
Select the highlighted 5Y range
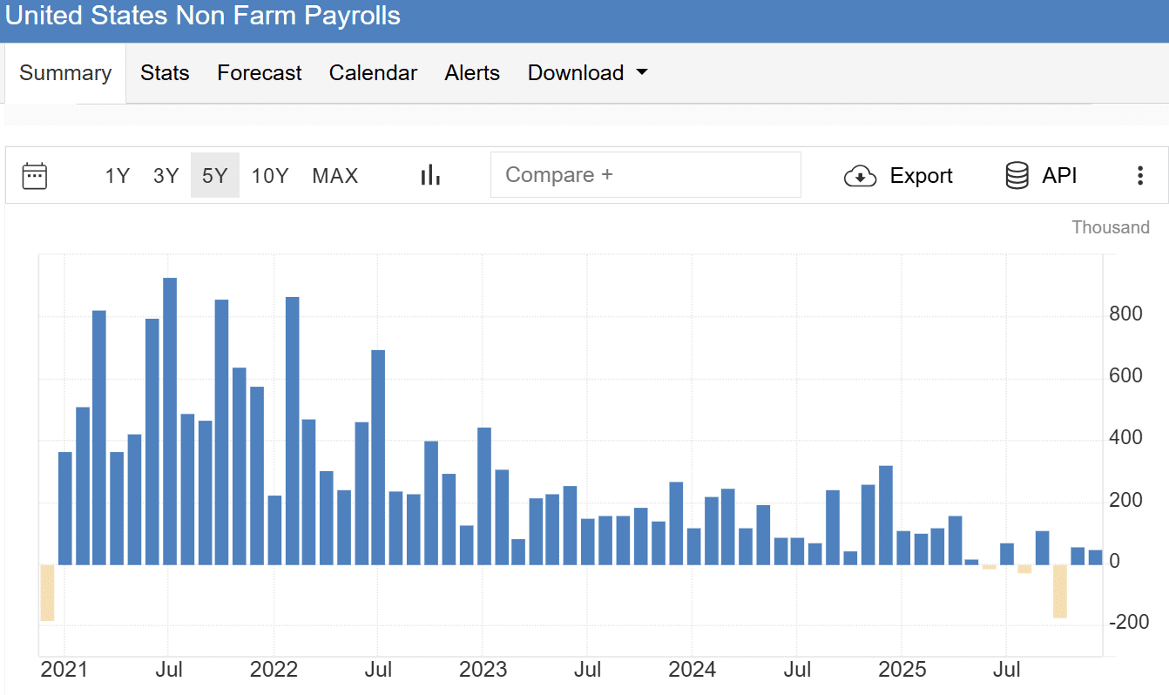[x=215, y=176]
